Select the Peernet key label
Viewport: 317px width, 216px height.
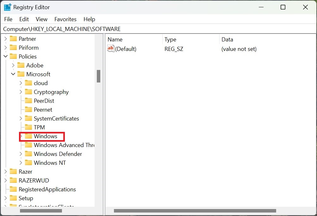point(43,109)
